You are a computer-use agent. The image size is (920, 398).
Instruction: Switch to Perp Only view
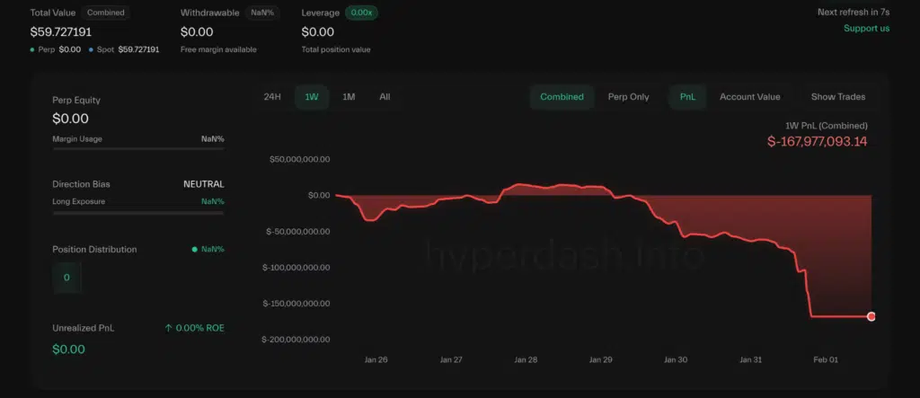click(x=628, y=97)
